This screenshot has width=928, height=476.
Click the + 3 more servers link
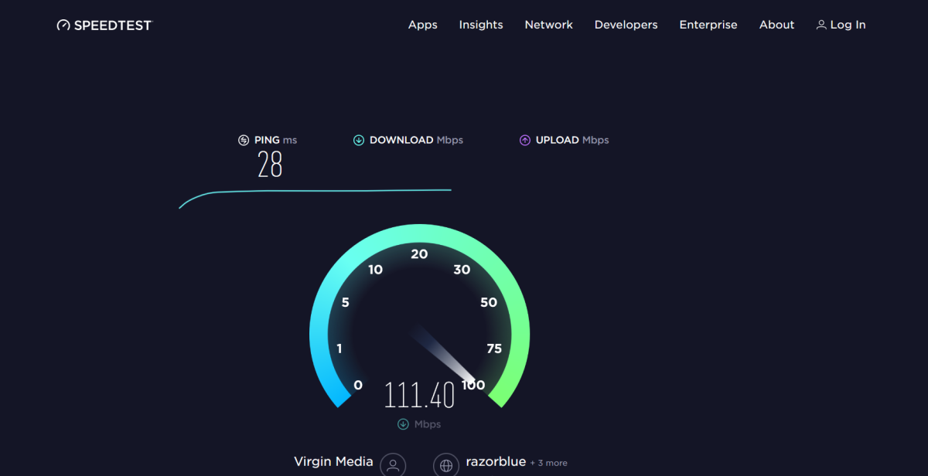(549, 463)
